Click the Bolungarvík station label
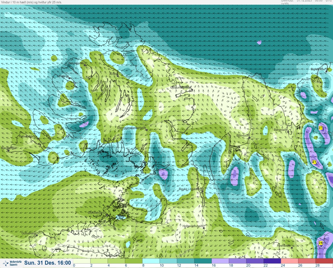 coord(76,63)
